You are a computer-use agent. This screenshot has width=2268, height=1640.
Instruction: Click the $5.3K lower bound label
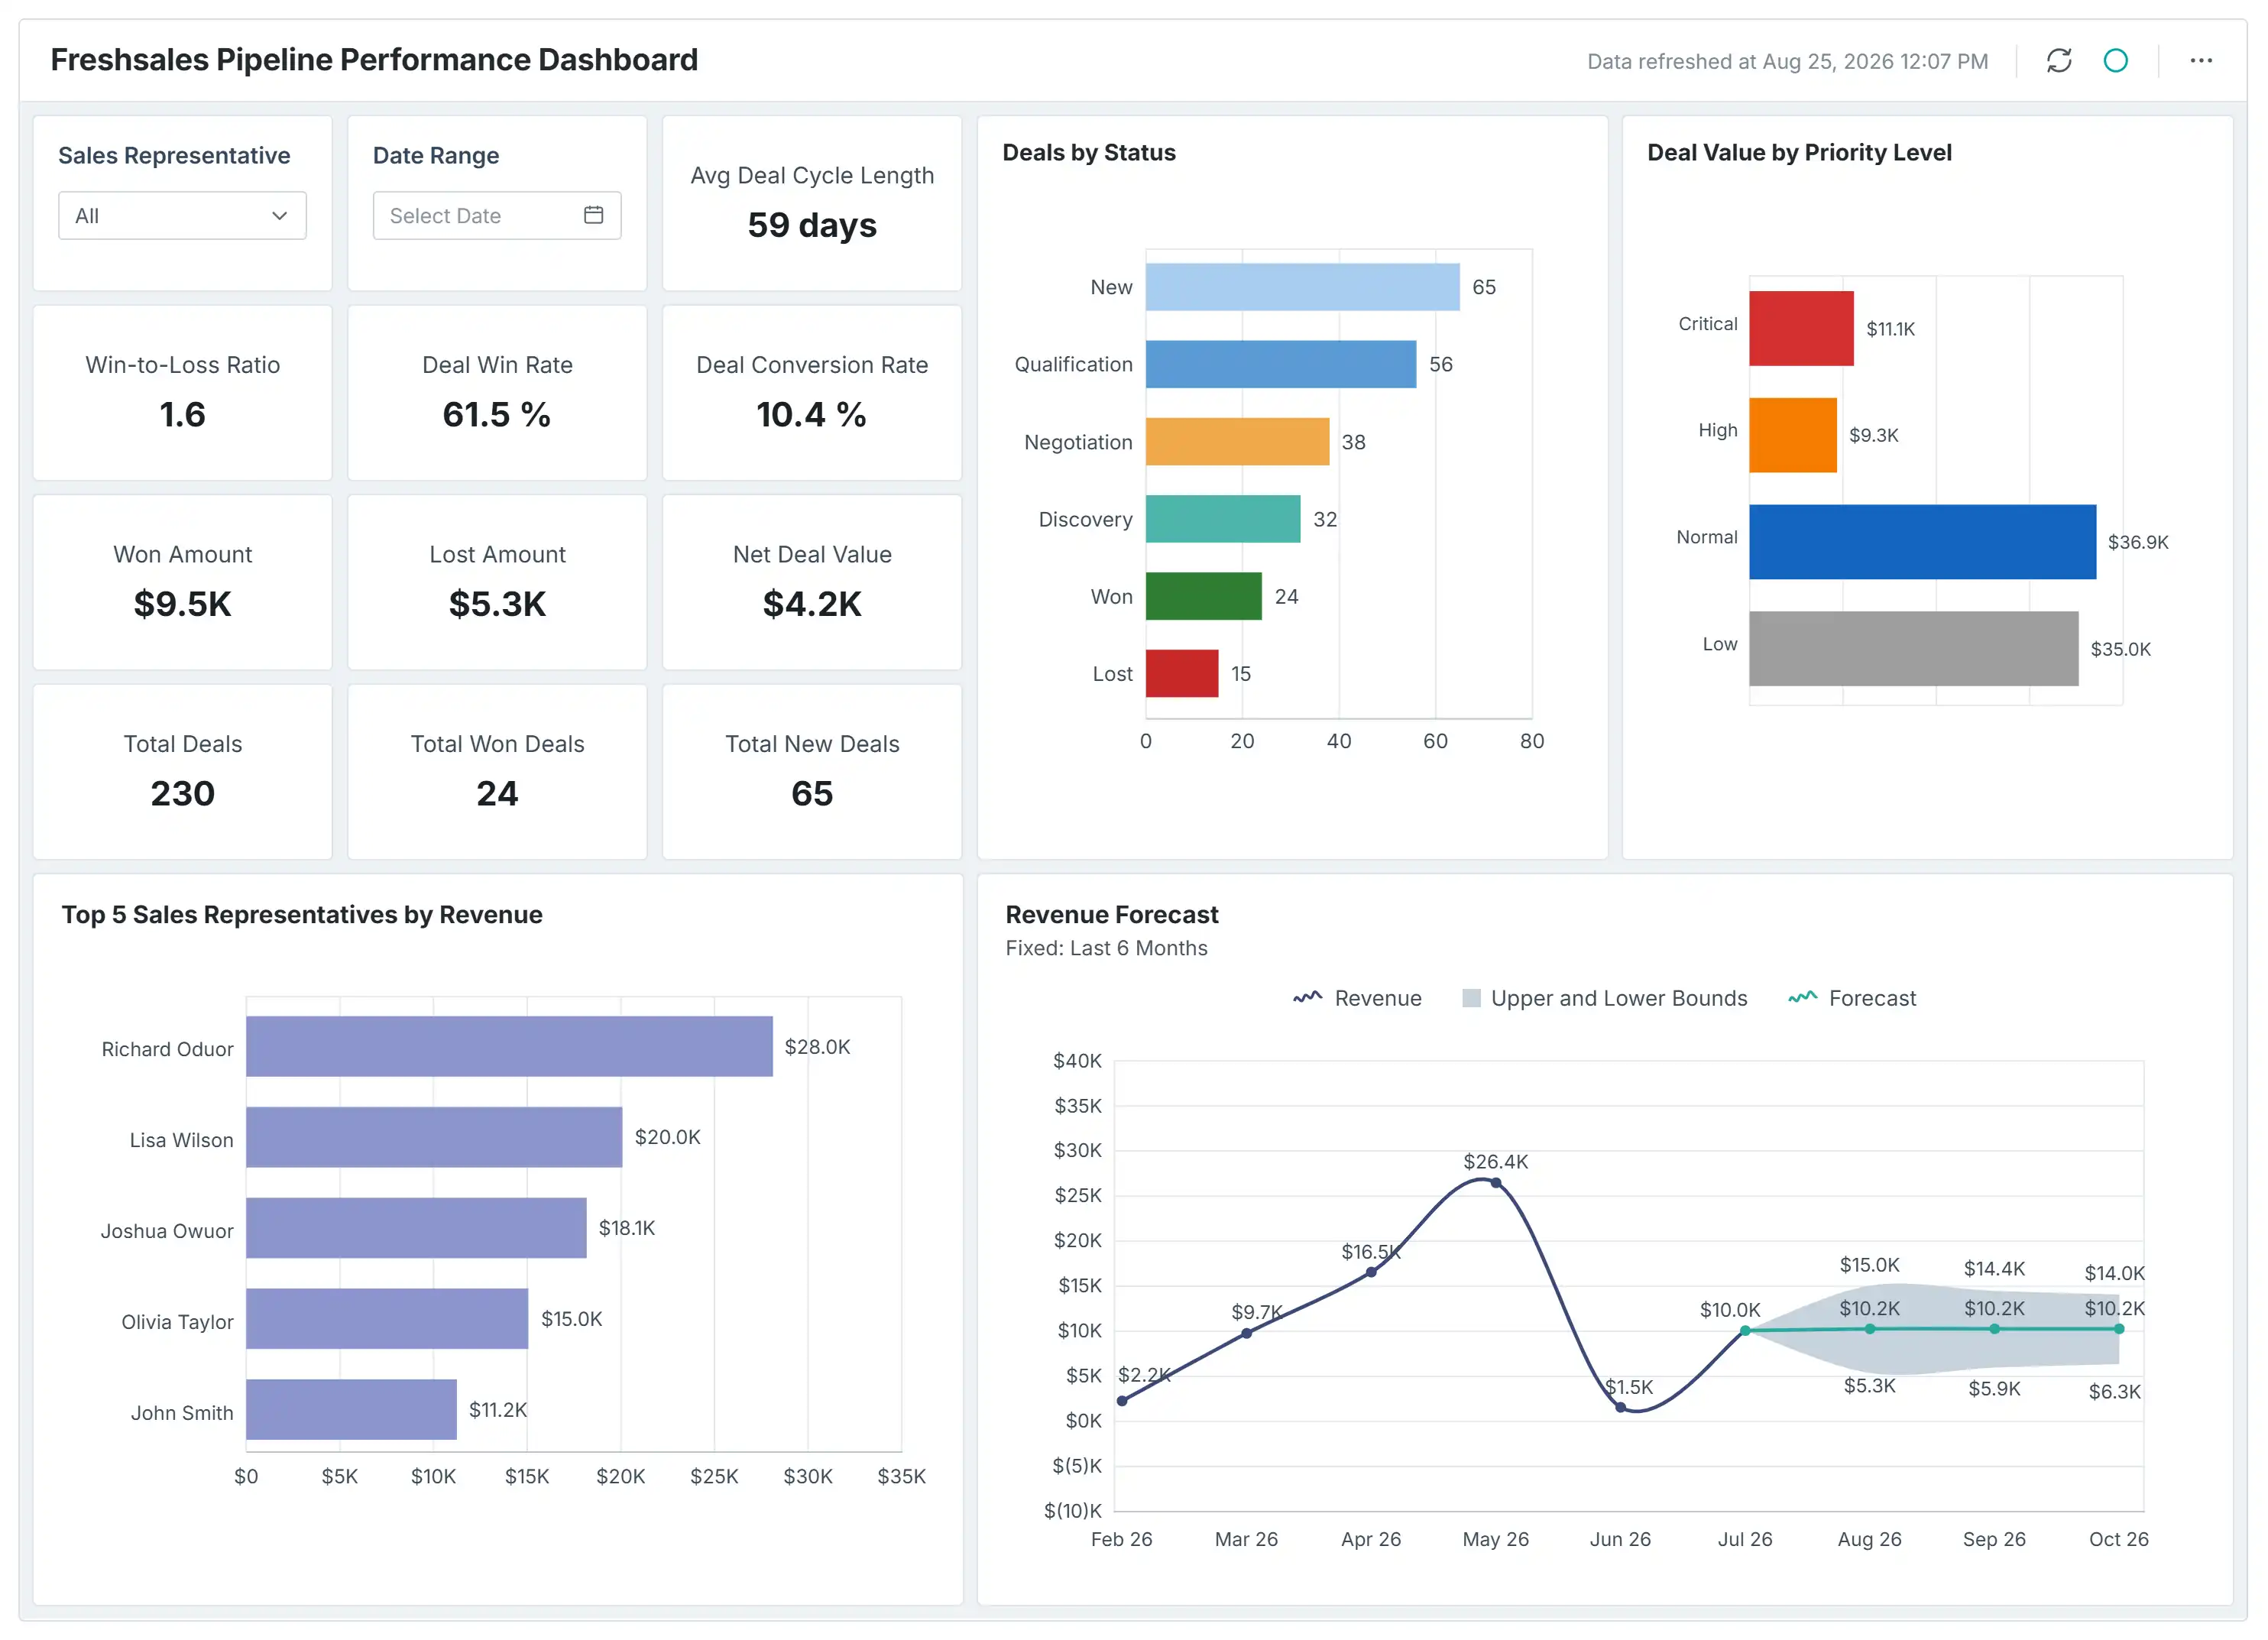1869,1386
